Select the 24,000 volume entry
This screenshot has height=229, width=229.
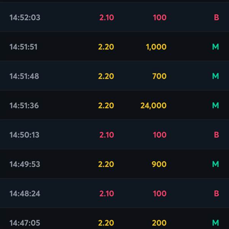point(153,106)
